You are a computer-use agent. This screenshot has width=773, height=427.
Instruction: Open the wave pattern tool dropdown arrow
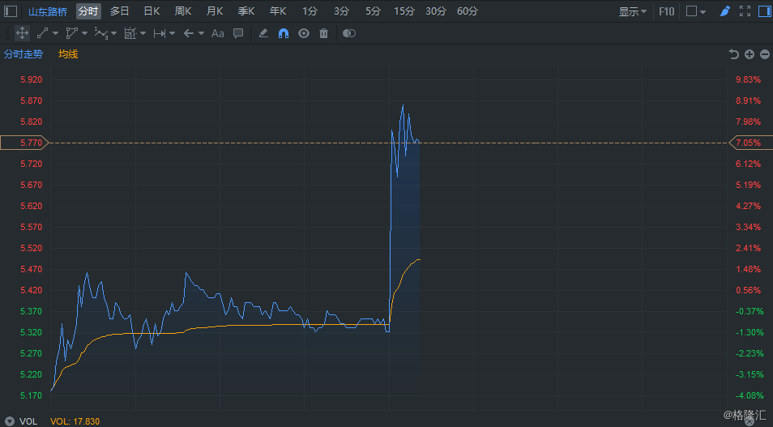coord(114,33)
